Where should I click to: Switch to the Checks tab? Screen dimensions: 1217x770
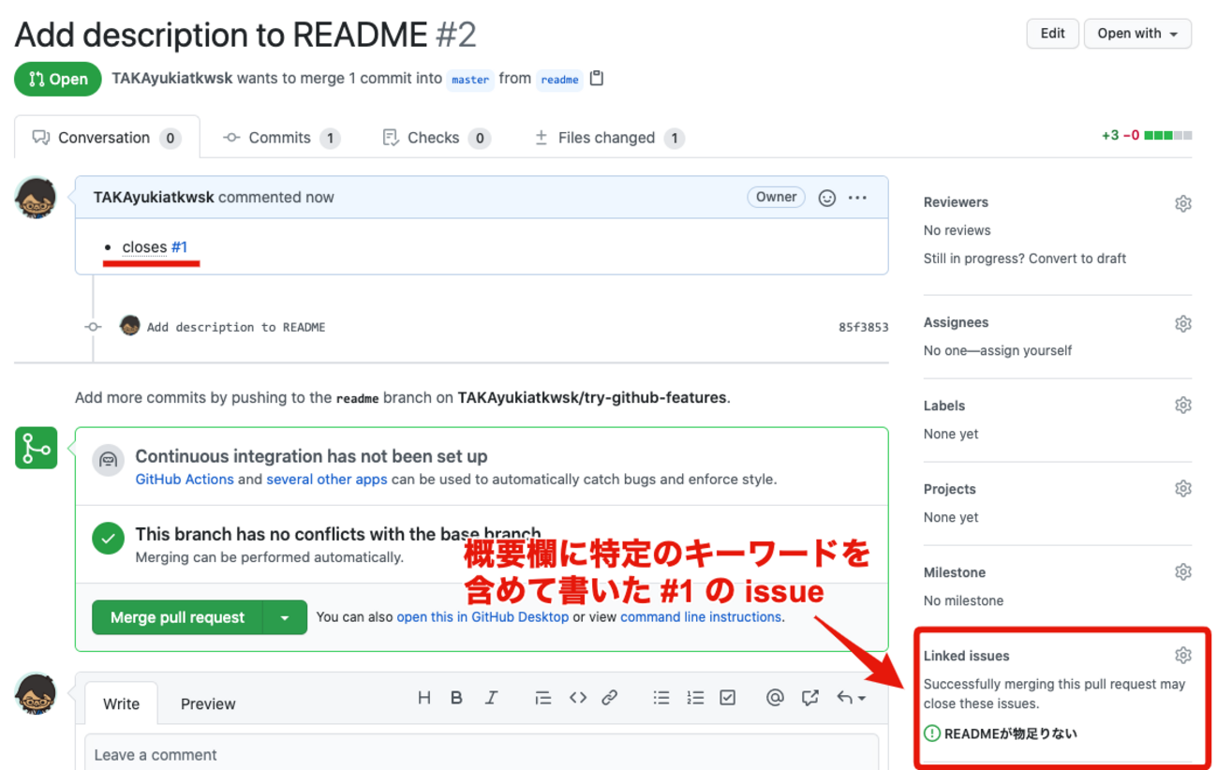(x=437, y=138)
